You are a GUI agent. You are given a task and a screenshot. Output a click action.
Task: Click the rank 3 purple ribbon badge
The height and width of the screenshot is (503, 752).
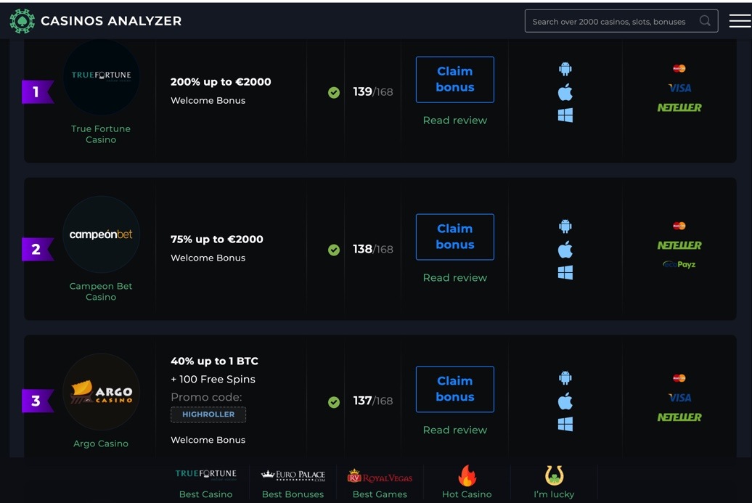tap(38, 401)
